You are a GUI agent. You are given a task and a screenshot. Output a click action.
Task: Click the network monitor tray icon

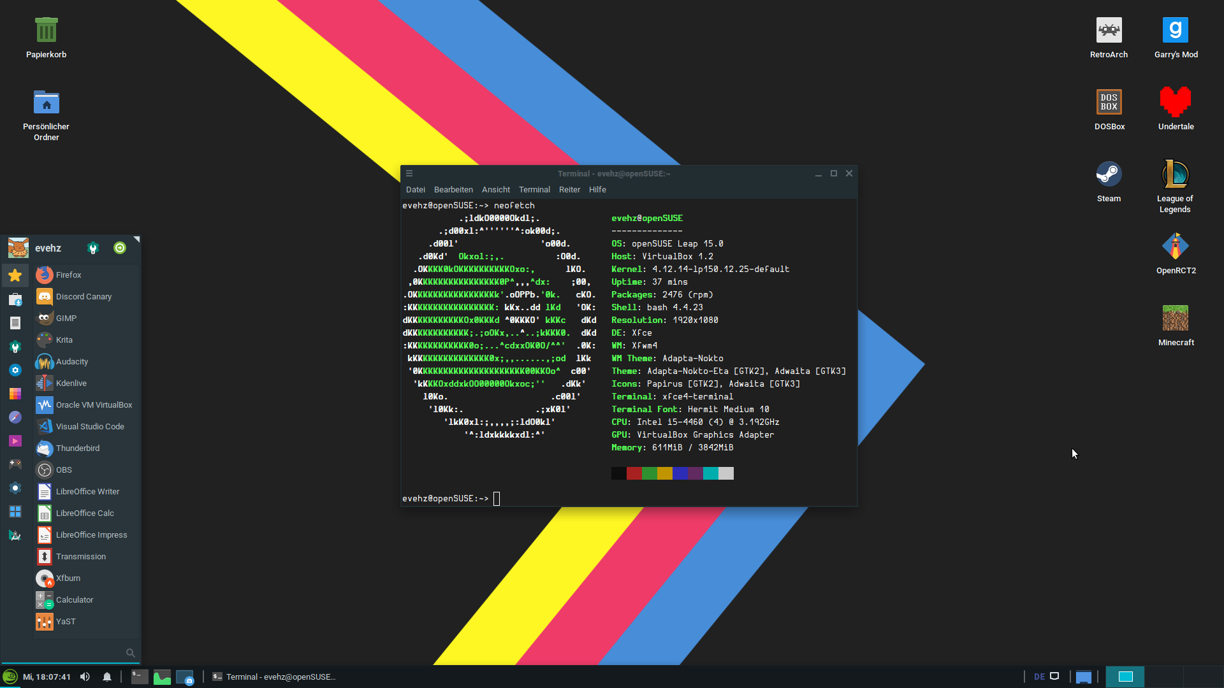pos(1054,677)
